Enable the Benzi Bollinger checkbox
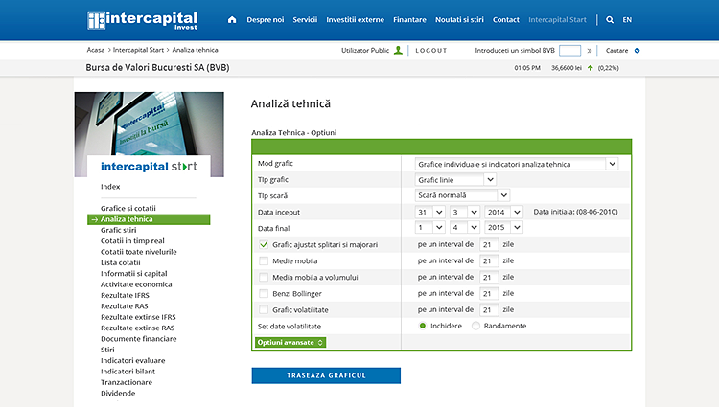Screen dimensions: 719x407 (x=264, y=293)
